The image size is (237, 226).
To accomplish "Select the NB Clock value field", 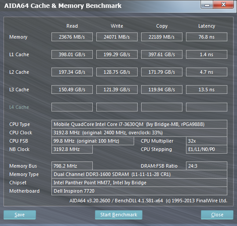I will [72, 149].
